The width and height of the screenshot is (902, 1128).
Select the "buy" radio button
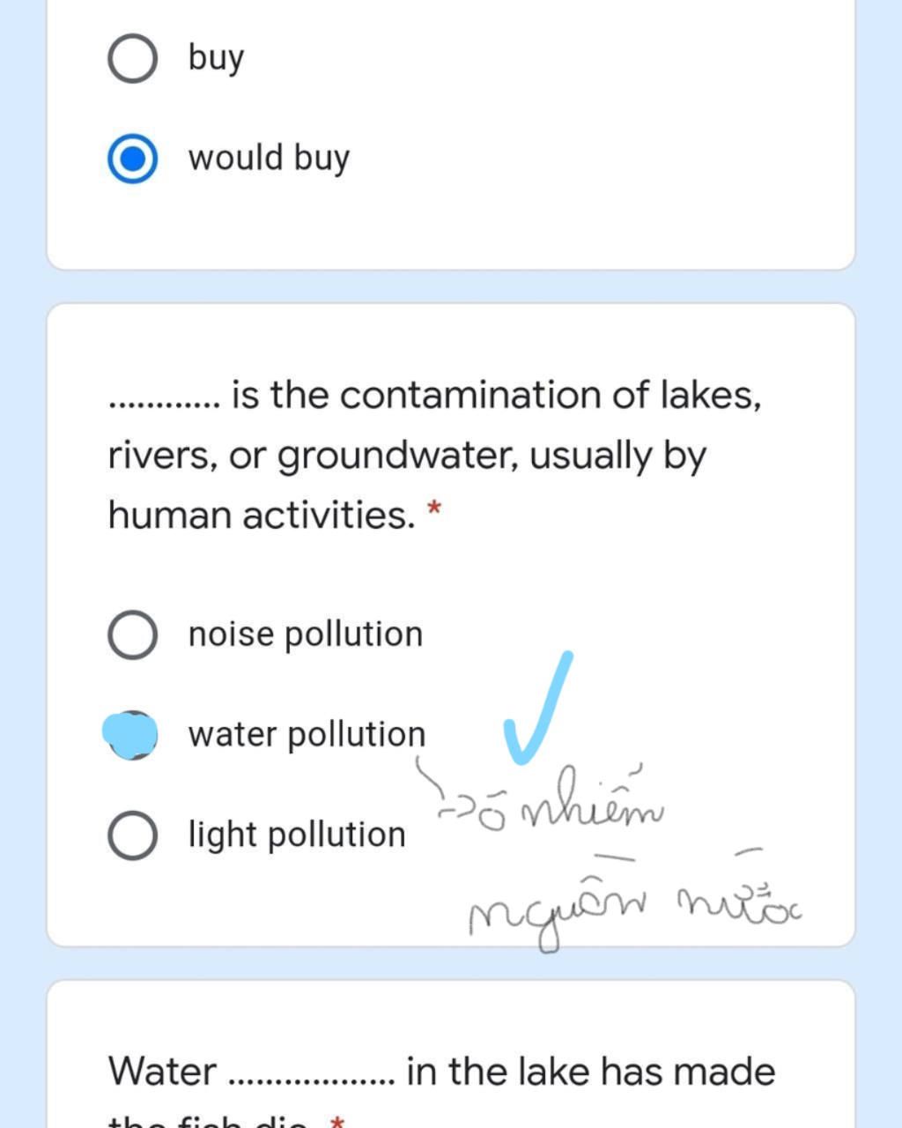[132, 58]
